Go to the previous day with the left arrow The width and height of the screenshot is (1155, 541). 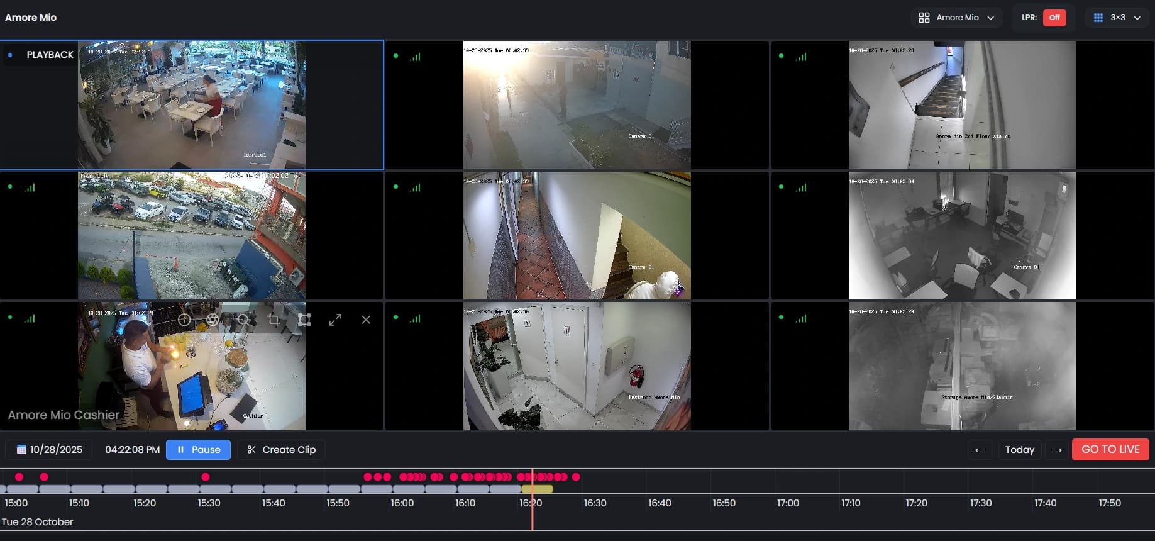(x=980, y=450)
